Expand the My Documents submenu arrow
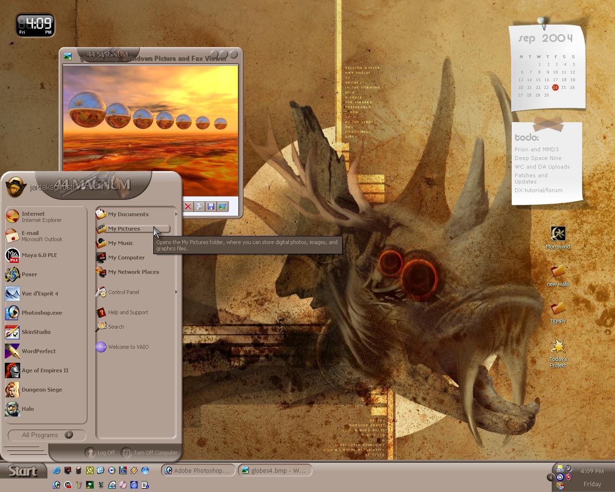This screenshot has height=492, width=615. coord(176,214)
